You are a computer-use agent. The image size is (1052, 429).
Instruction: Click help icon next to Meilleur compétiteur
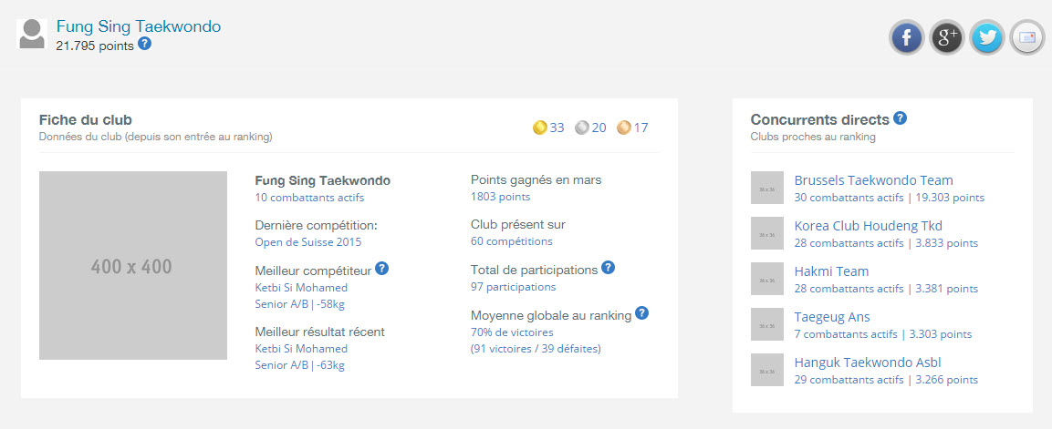coord(382,269)
